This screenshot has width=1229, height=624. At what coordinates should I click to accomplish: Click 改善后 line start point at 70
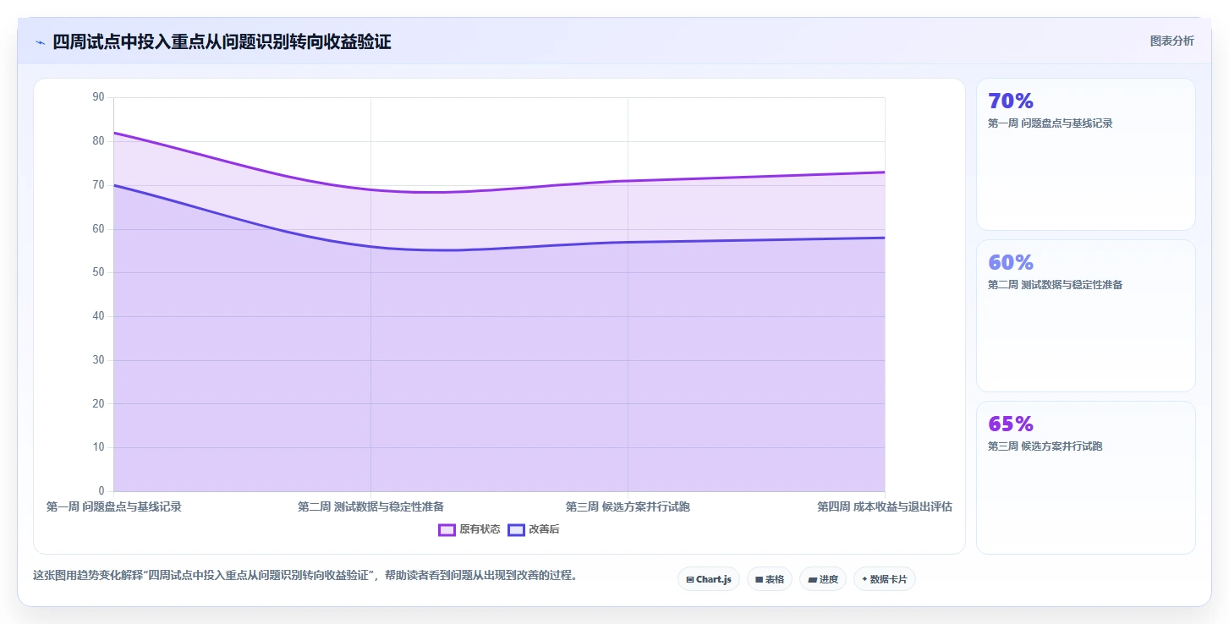pos(114,185)
